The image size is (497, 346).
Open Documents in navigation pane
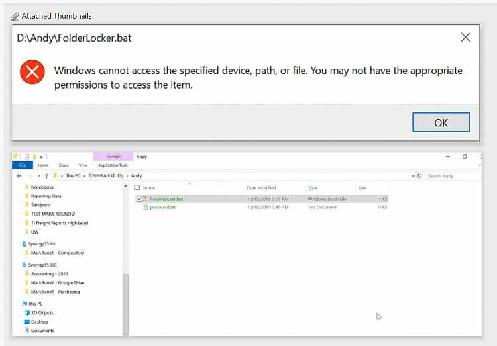(x=42, y=331)
